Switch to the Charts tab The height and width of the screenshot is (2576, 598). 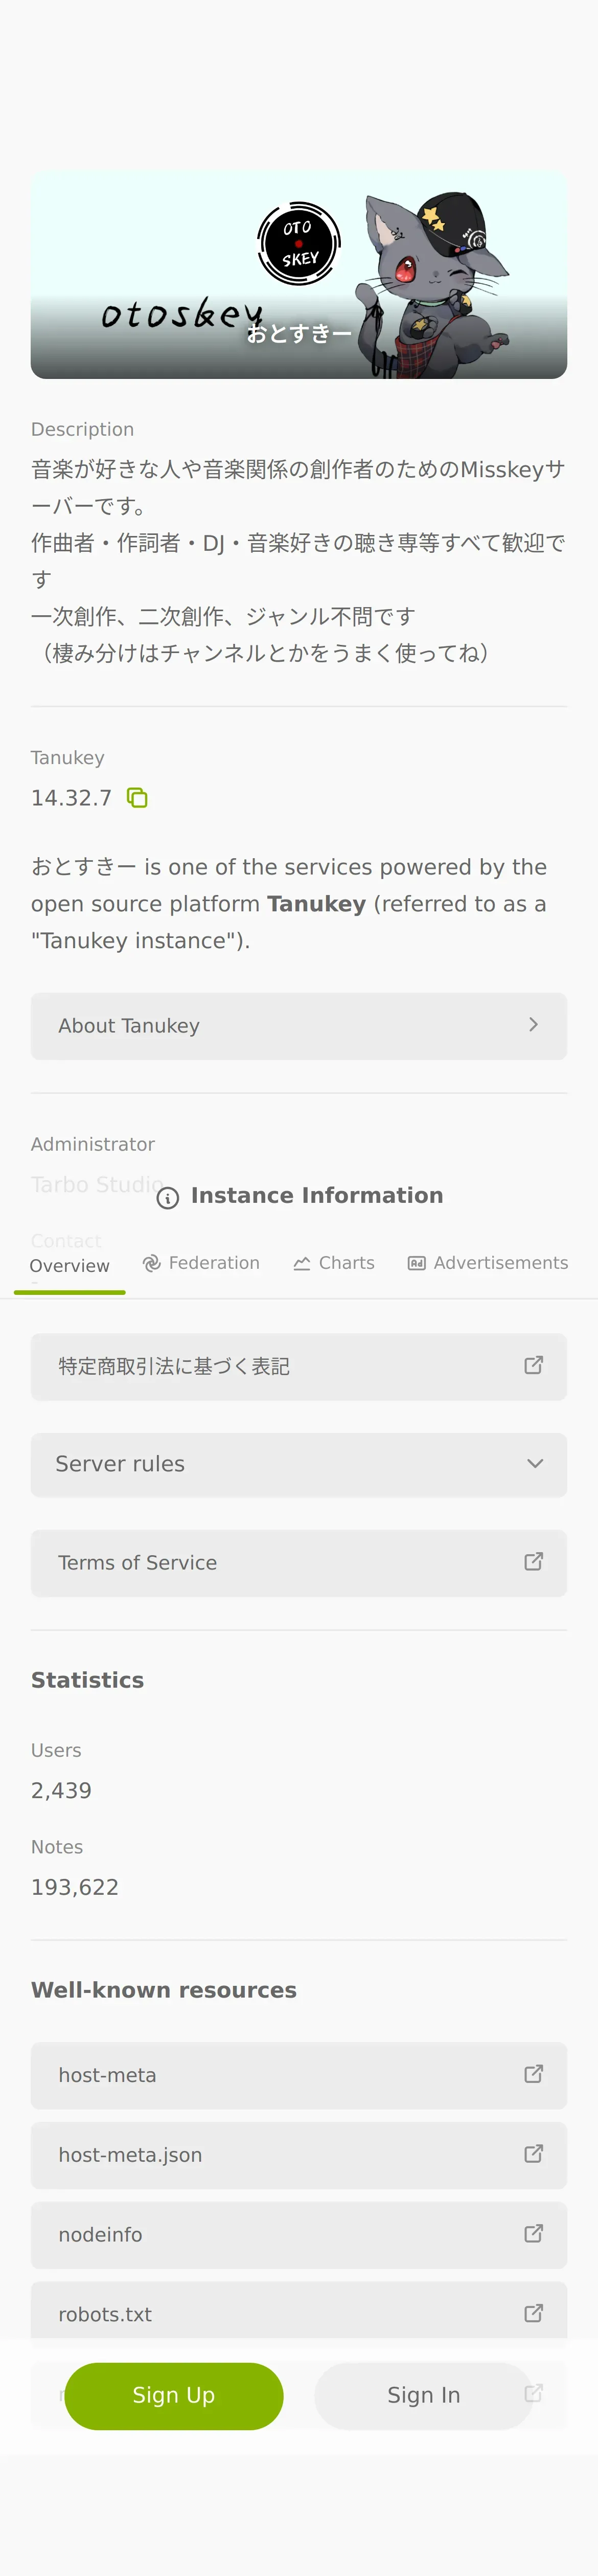click(334, 1263)
